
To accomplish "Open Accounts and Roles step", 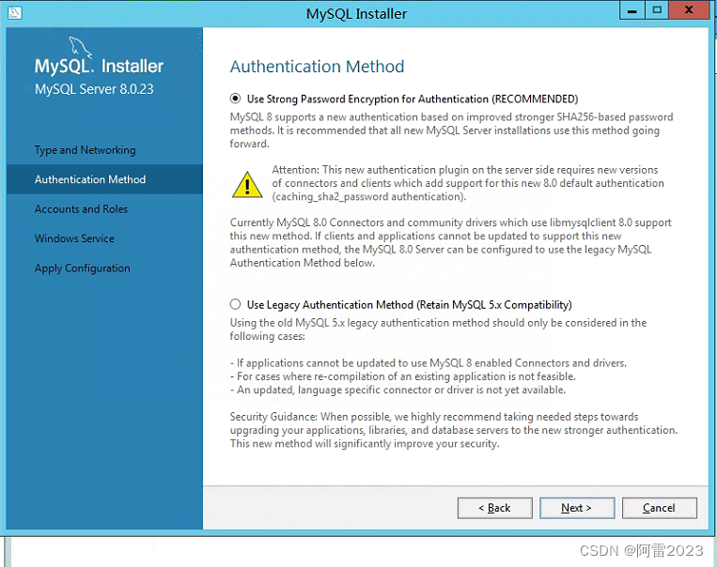I will pos(81,208).
